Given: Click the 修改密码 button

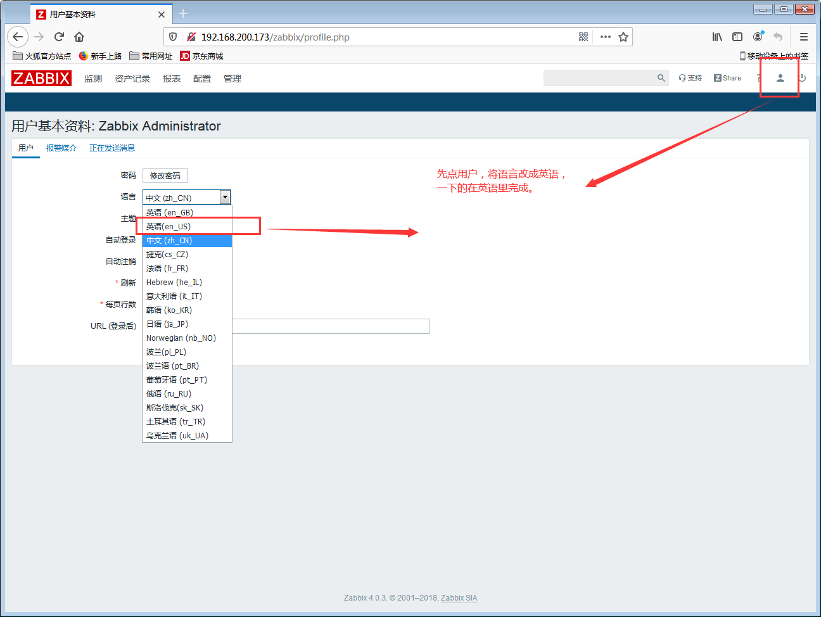Looking at the screenshot, I should click(165, 175).
